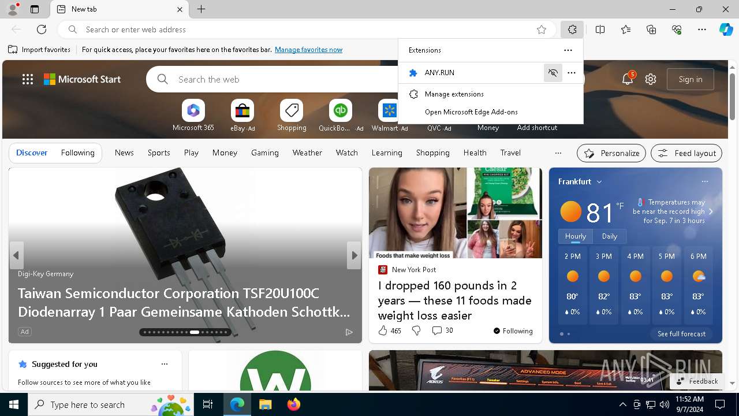Open page settings gear
Image resolution: width=739 pixels, height=416 pixels.
coord(651,79)
